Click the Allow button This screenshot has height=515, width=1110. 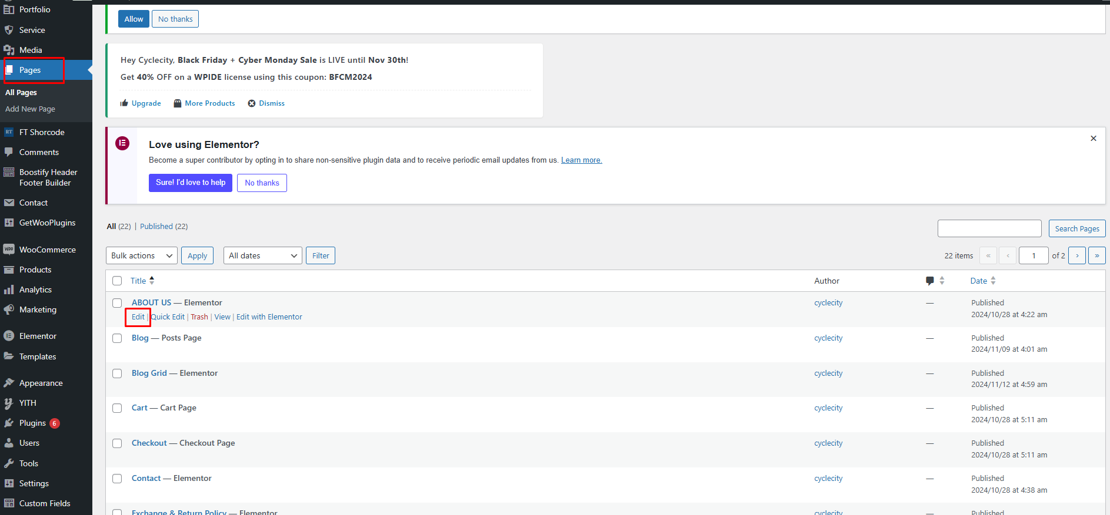[x=134, y=19]
